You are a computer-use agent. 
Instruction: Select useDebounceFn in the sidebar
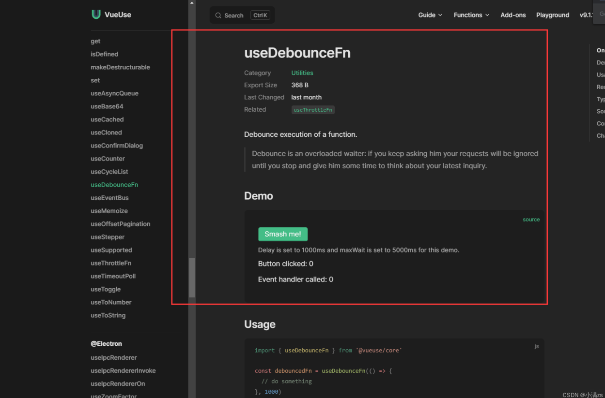pos(114,185)
